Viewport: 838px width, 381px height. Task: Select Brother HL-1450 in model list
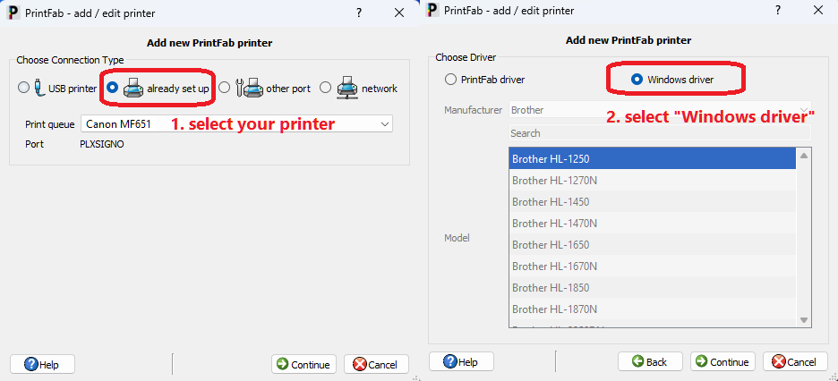coord(652,202)
